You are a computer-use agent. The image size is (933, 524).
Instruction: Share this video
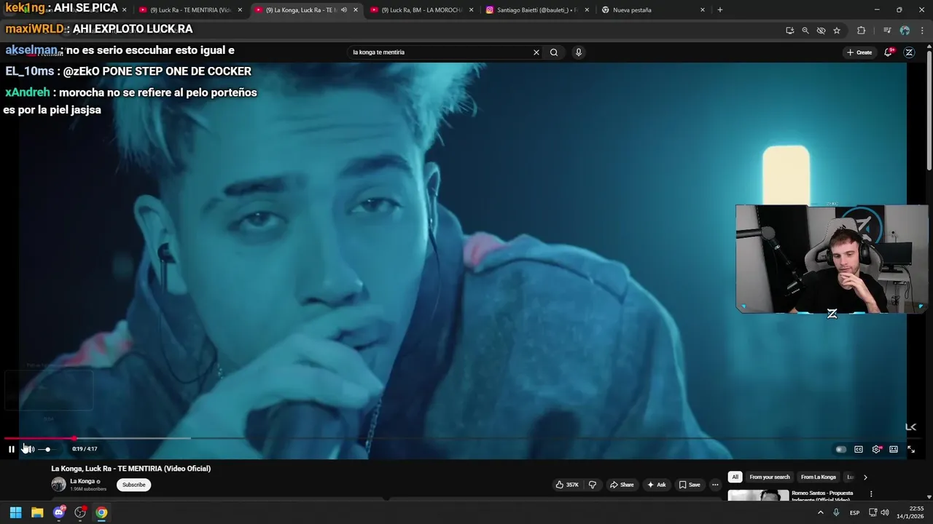622,485
